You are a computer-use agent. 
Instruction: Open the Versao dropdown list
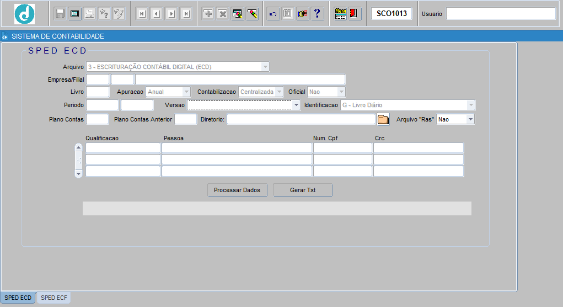296,105
